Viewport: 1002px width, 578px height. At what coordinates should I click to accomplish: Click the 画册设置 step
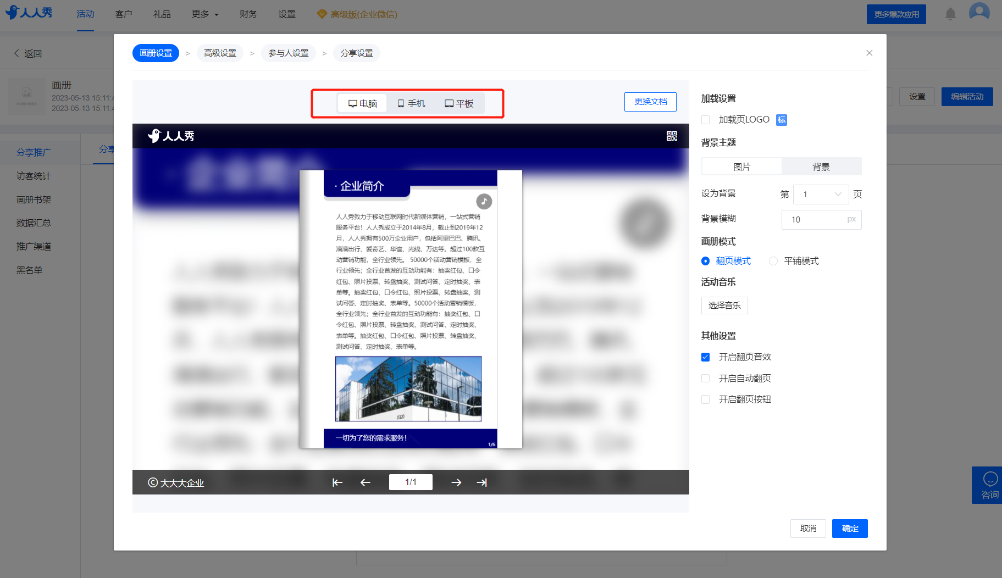click(x=156, y=53)
